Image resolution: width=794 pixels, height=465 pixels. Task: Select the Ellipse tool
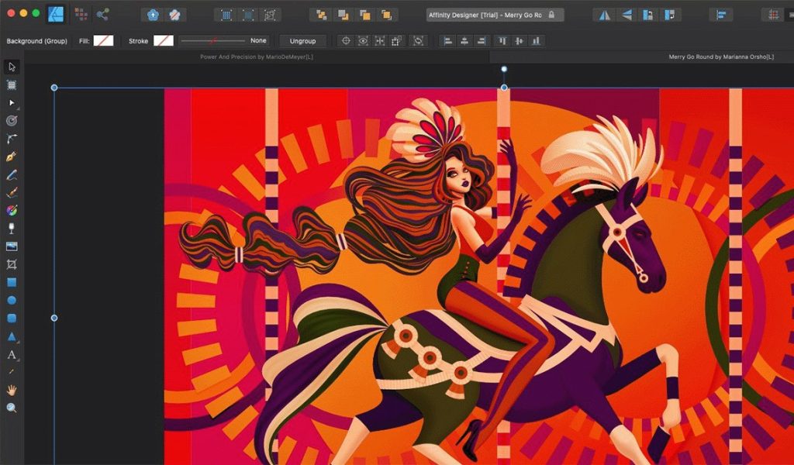point(12,300)
